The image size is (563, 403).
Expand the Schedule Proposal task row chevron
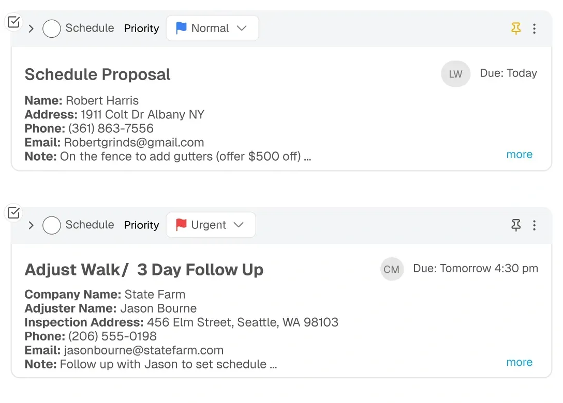31,29
